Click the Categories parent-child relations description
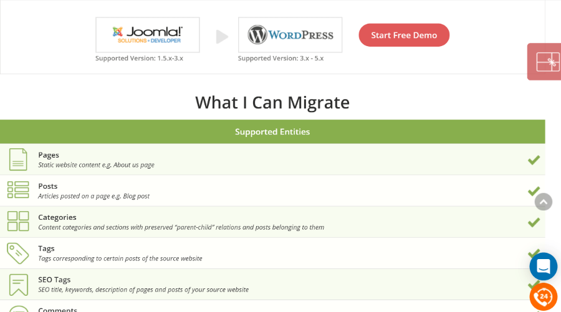Screen dimensions: 561x312 [x=181, y=227]
